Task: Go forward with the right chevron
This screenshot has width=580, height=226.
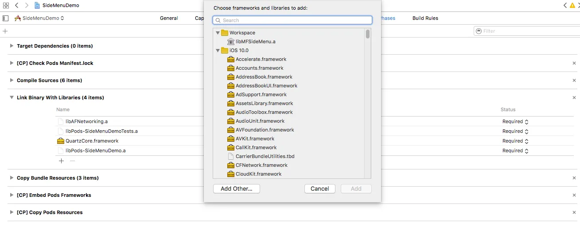Action: [x=27, y=5]
